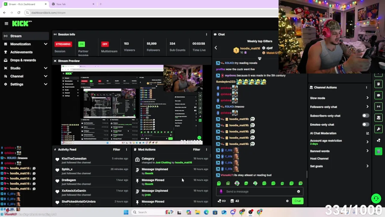The height and width of the screenshot is (217, 385).
Task: Click the green Chat send button
Action: pyautogui.click(x=297, y=201)
